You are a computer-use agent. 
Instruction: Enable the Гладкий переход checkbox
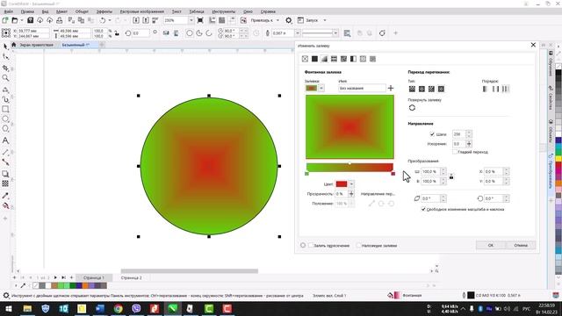(x=455, y=152)
